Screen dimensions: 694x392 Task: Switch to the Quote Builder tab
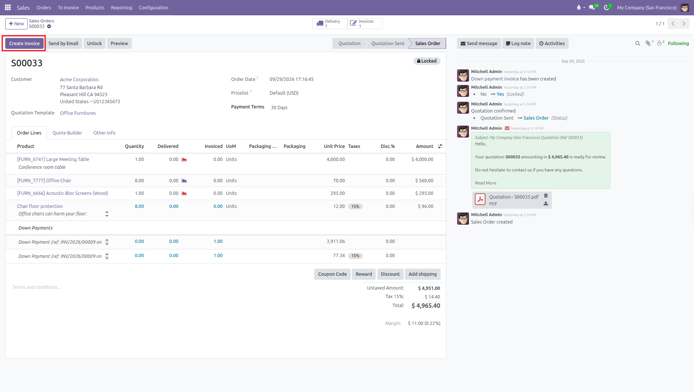[x=67, y=133]
